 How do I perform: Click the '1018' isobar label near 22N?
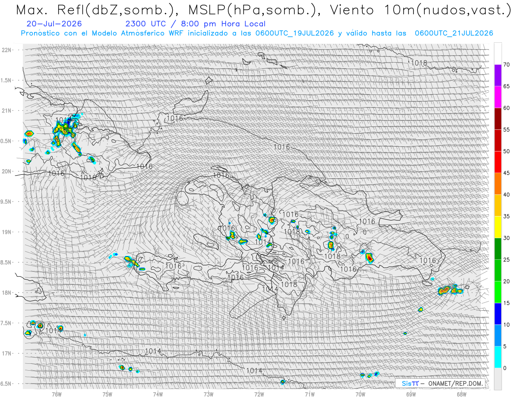(x=419, y=63)
